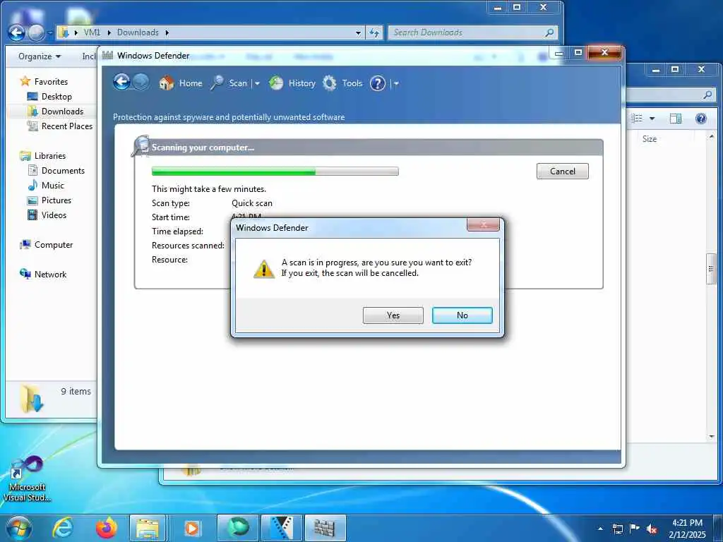Click the Search Downloads field
This screenshot has width=723, height=542.
pos(472,32)
